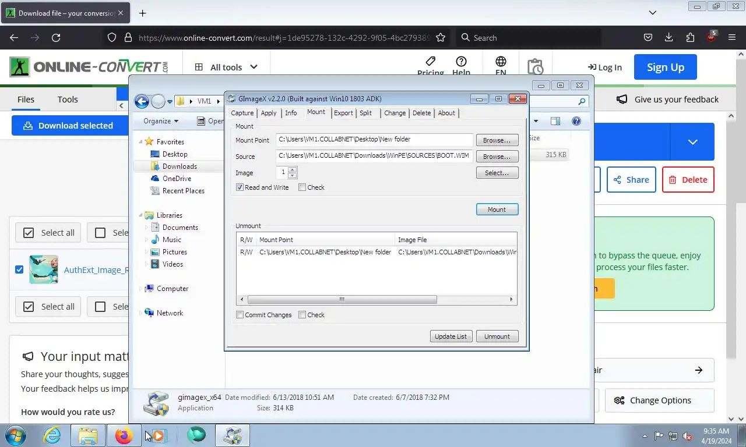Screen dimensions: 746x447
Task: Switch to the Info tab
Action: coord(291,113)
